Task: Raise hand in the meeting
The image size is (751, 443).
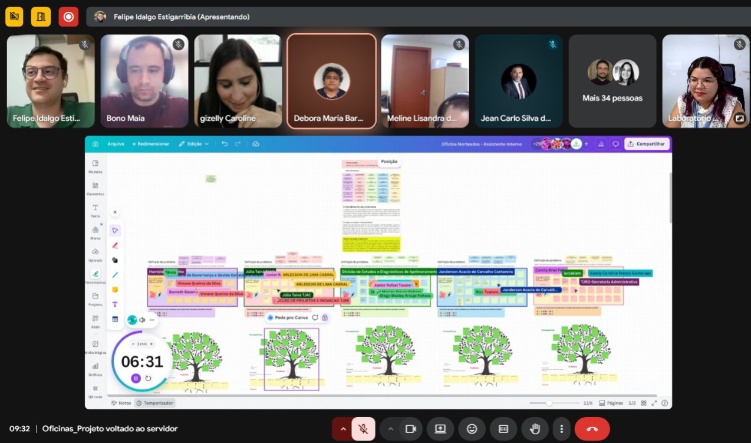Action: click(x=535, y=429)
